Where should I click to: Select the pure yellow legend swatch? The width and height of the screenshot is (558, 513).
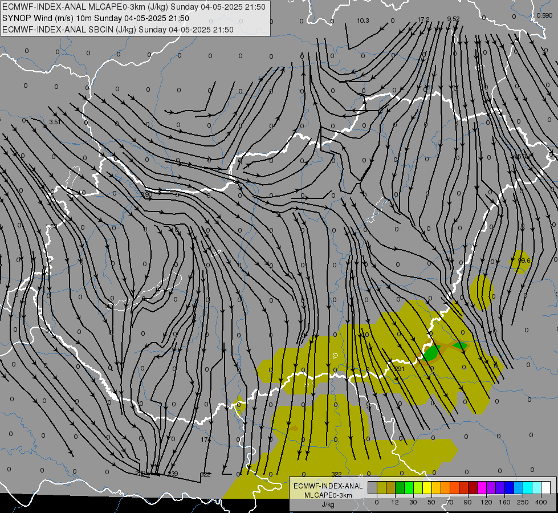pos(427,487)
